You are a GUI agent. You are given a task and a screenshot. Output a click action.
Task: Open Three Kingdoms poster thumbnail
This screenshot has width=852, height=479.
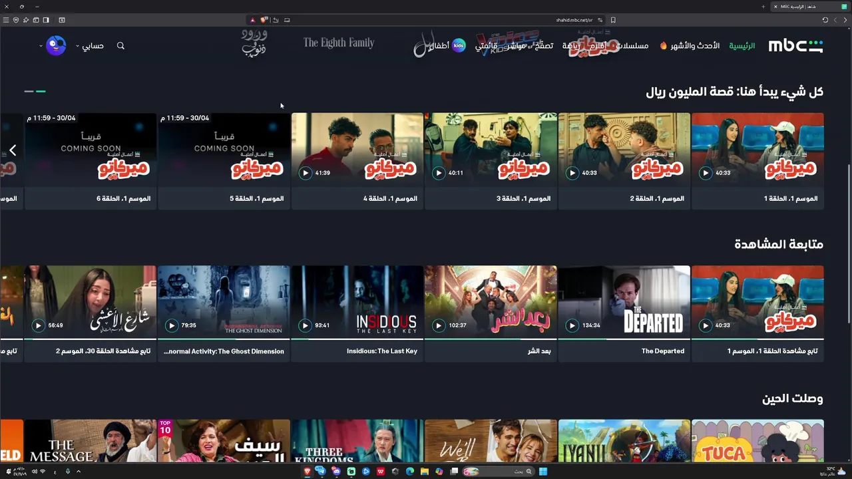pos(357,440)
